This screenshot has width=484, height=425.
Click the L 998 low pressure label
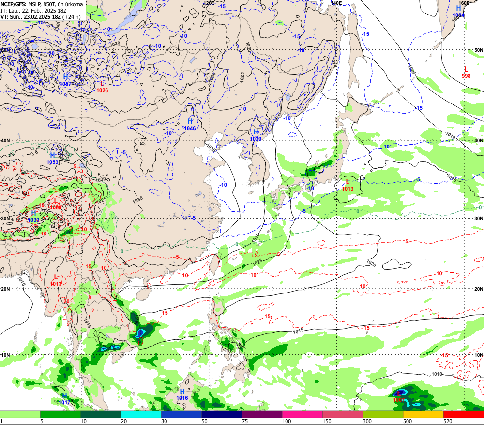click(466, 73)
